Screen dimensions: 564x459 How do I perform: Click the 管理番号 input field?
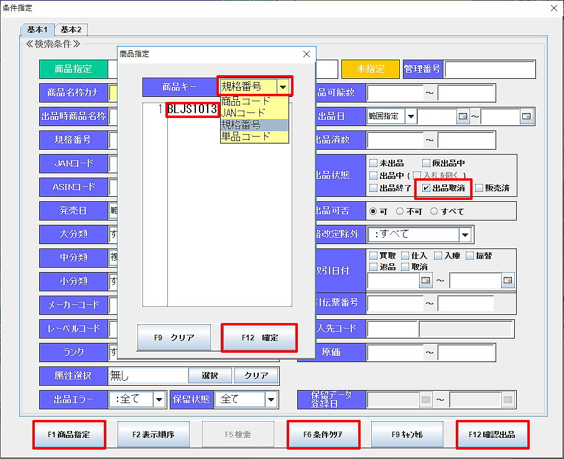tap(489, 70)
